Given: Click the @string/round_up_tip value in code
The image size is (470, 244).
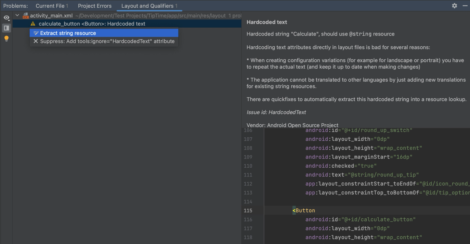Looking at the screenshot, I should [383, 175].
